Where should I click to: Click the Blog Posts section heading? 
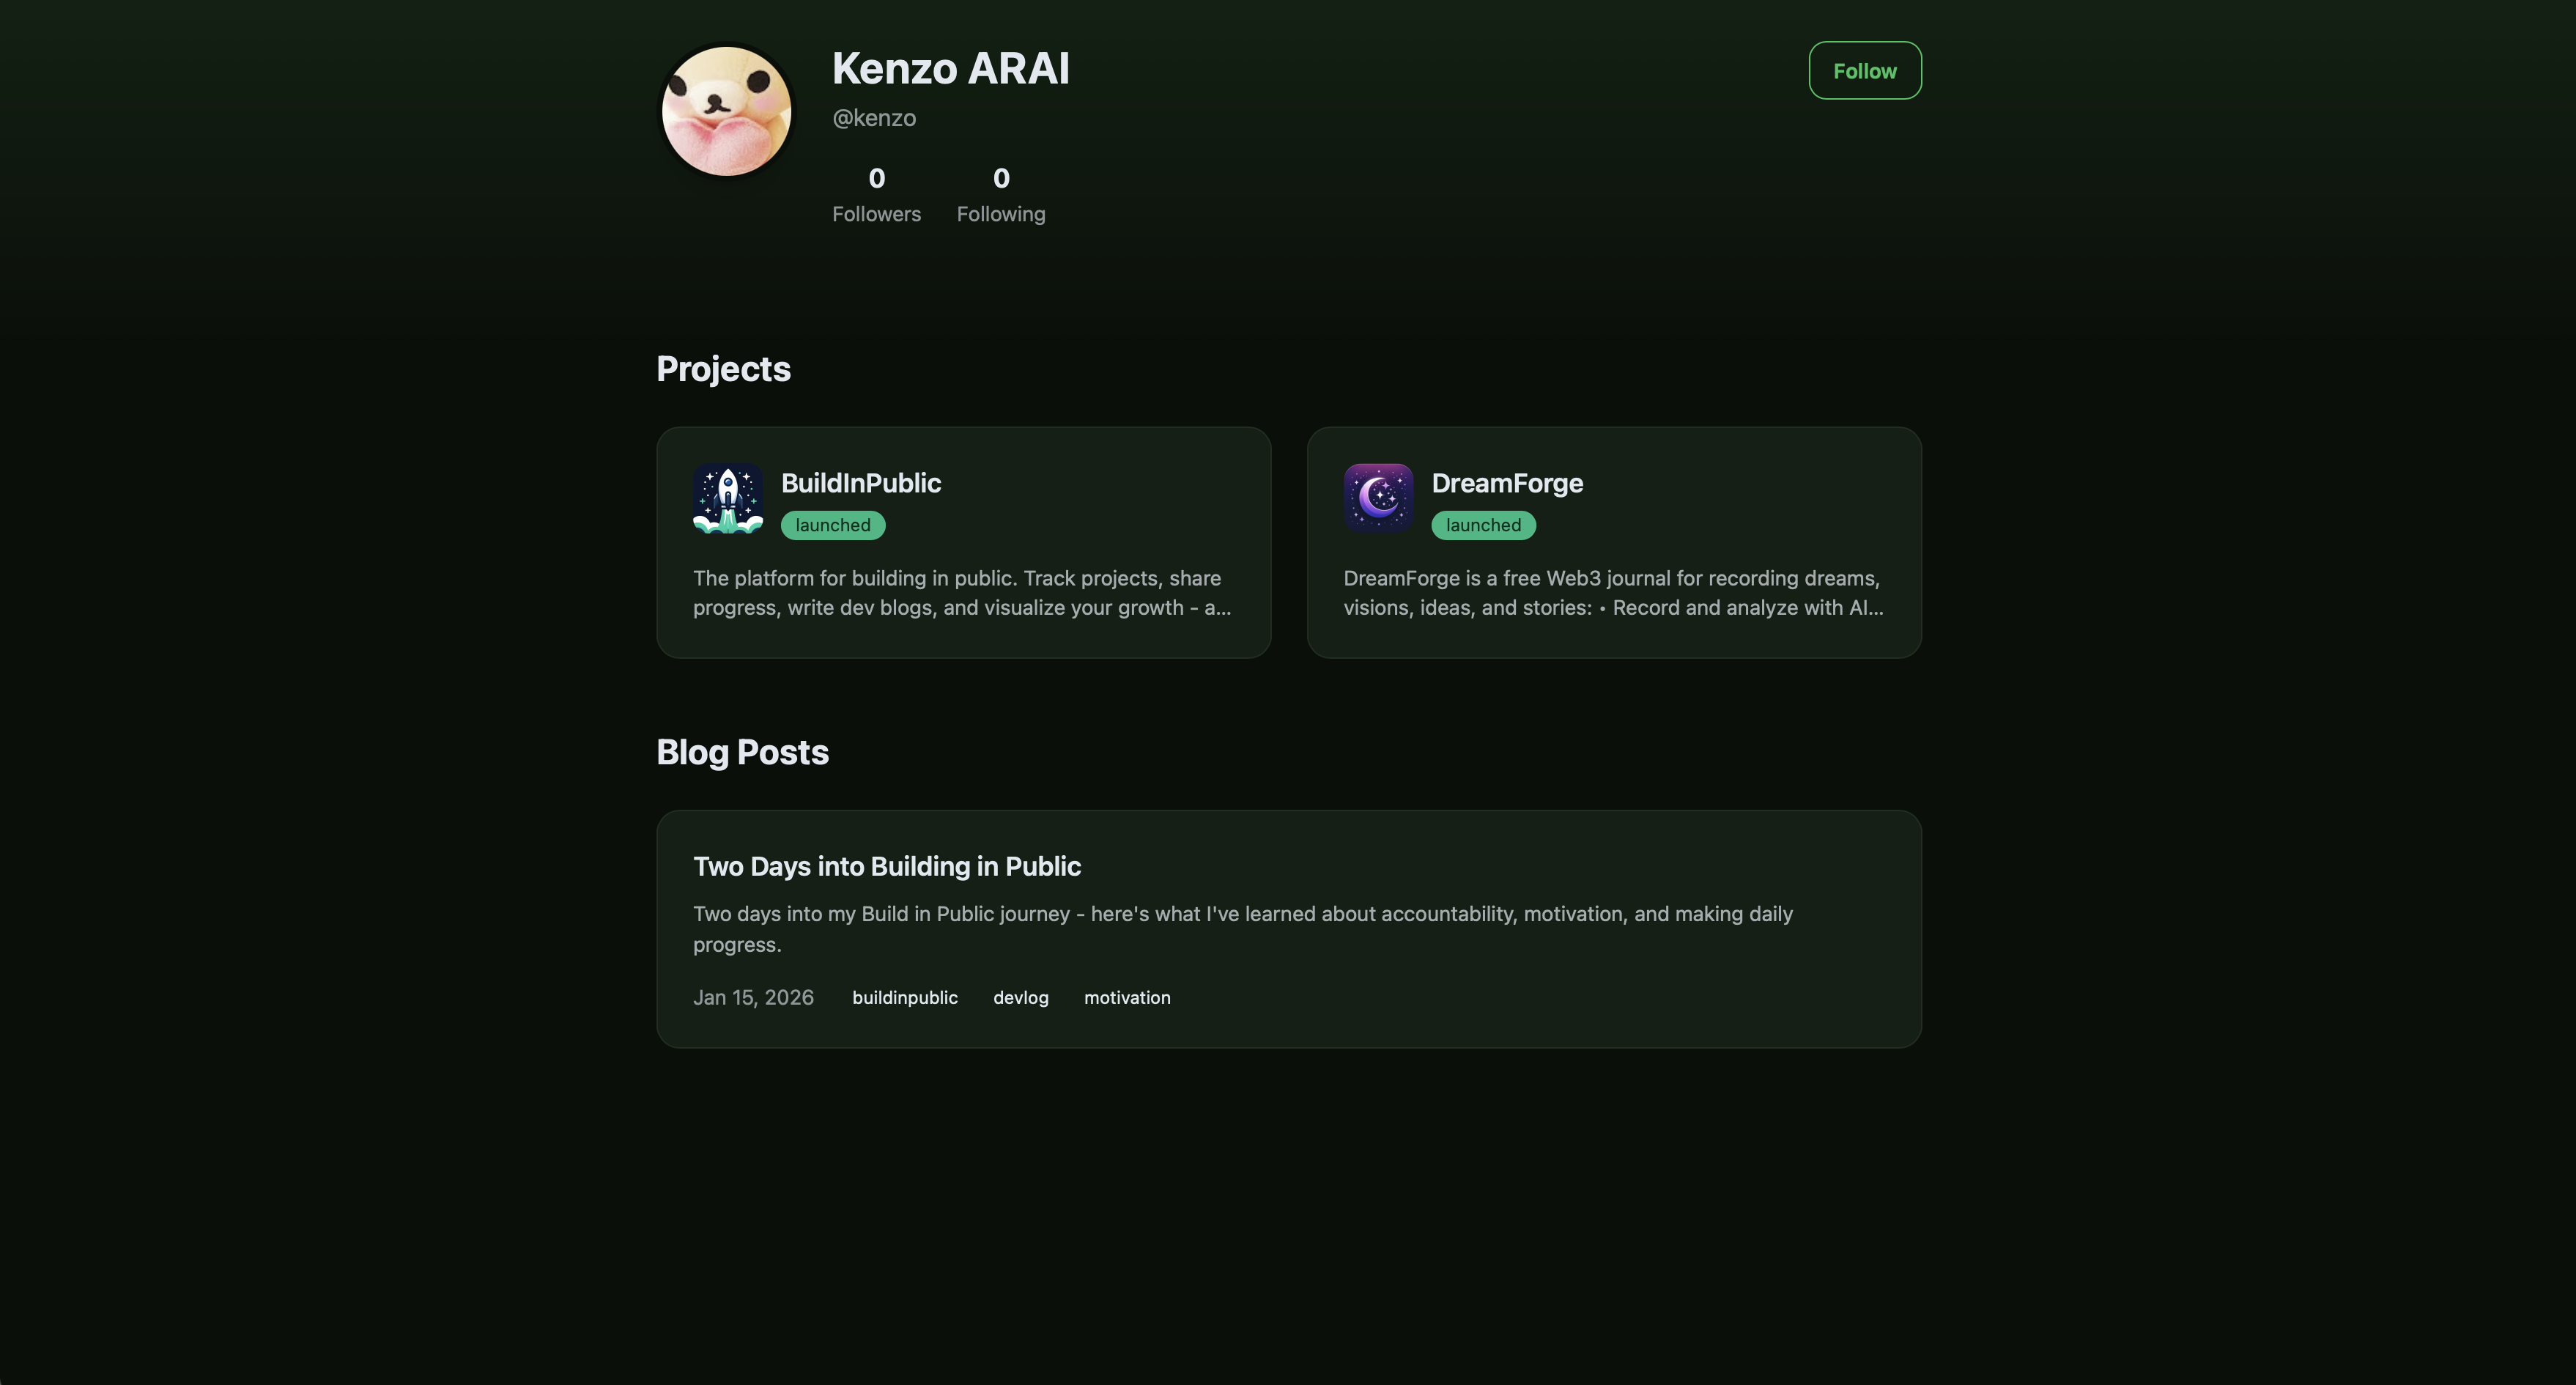coord(742,752)
